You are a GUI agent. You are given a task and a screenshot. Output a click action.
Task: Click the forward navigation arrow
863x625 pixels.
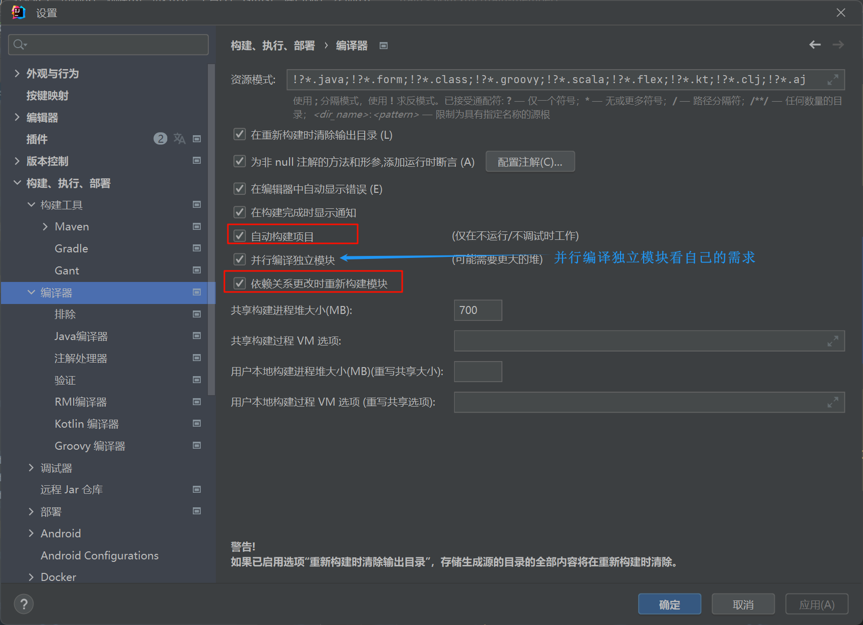[838, 45]
